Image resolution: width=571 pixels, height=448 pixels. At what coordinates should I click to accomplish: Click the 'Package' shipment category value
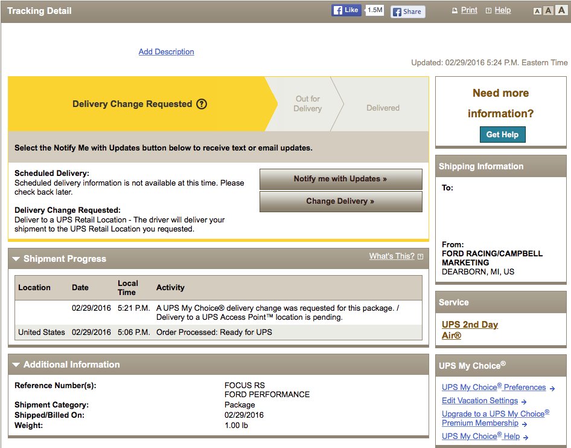(x=240, y=405)
